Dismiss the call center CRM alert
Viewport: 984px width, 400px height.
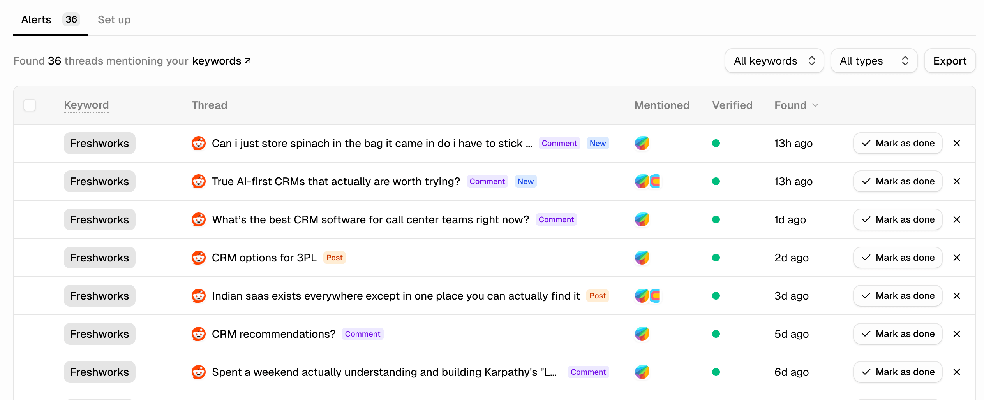click(x=957, y=219)
